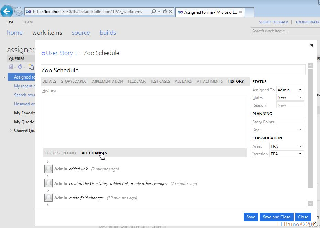Switch to the Details tab
Screen dimensions: 320x228
point(49,81)
